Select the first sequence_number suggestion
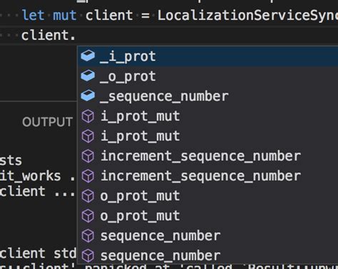 208,236
